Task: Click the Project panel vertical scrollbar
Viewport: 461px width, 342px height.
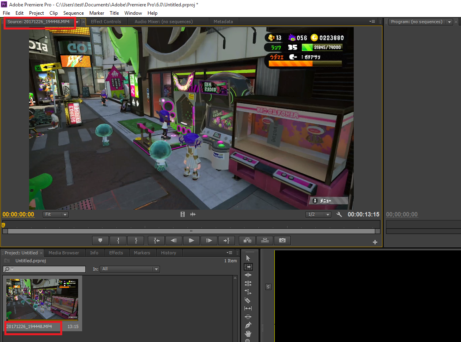Action: (x=235, y=309)
